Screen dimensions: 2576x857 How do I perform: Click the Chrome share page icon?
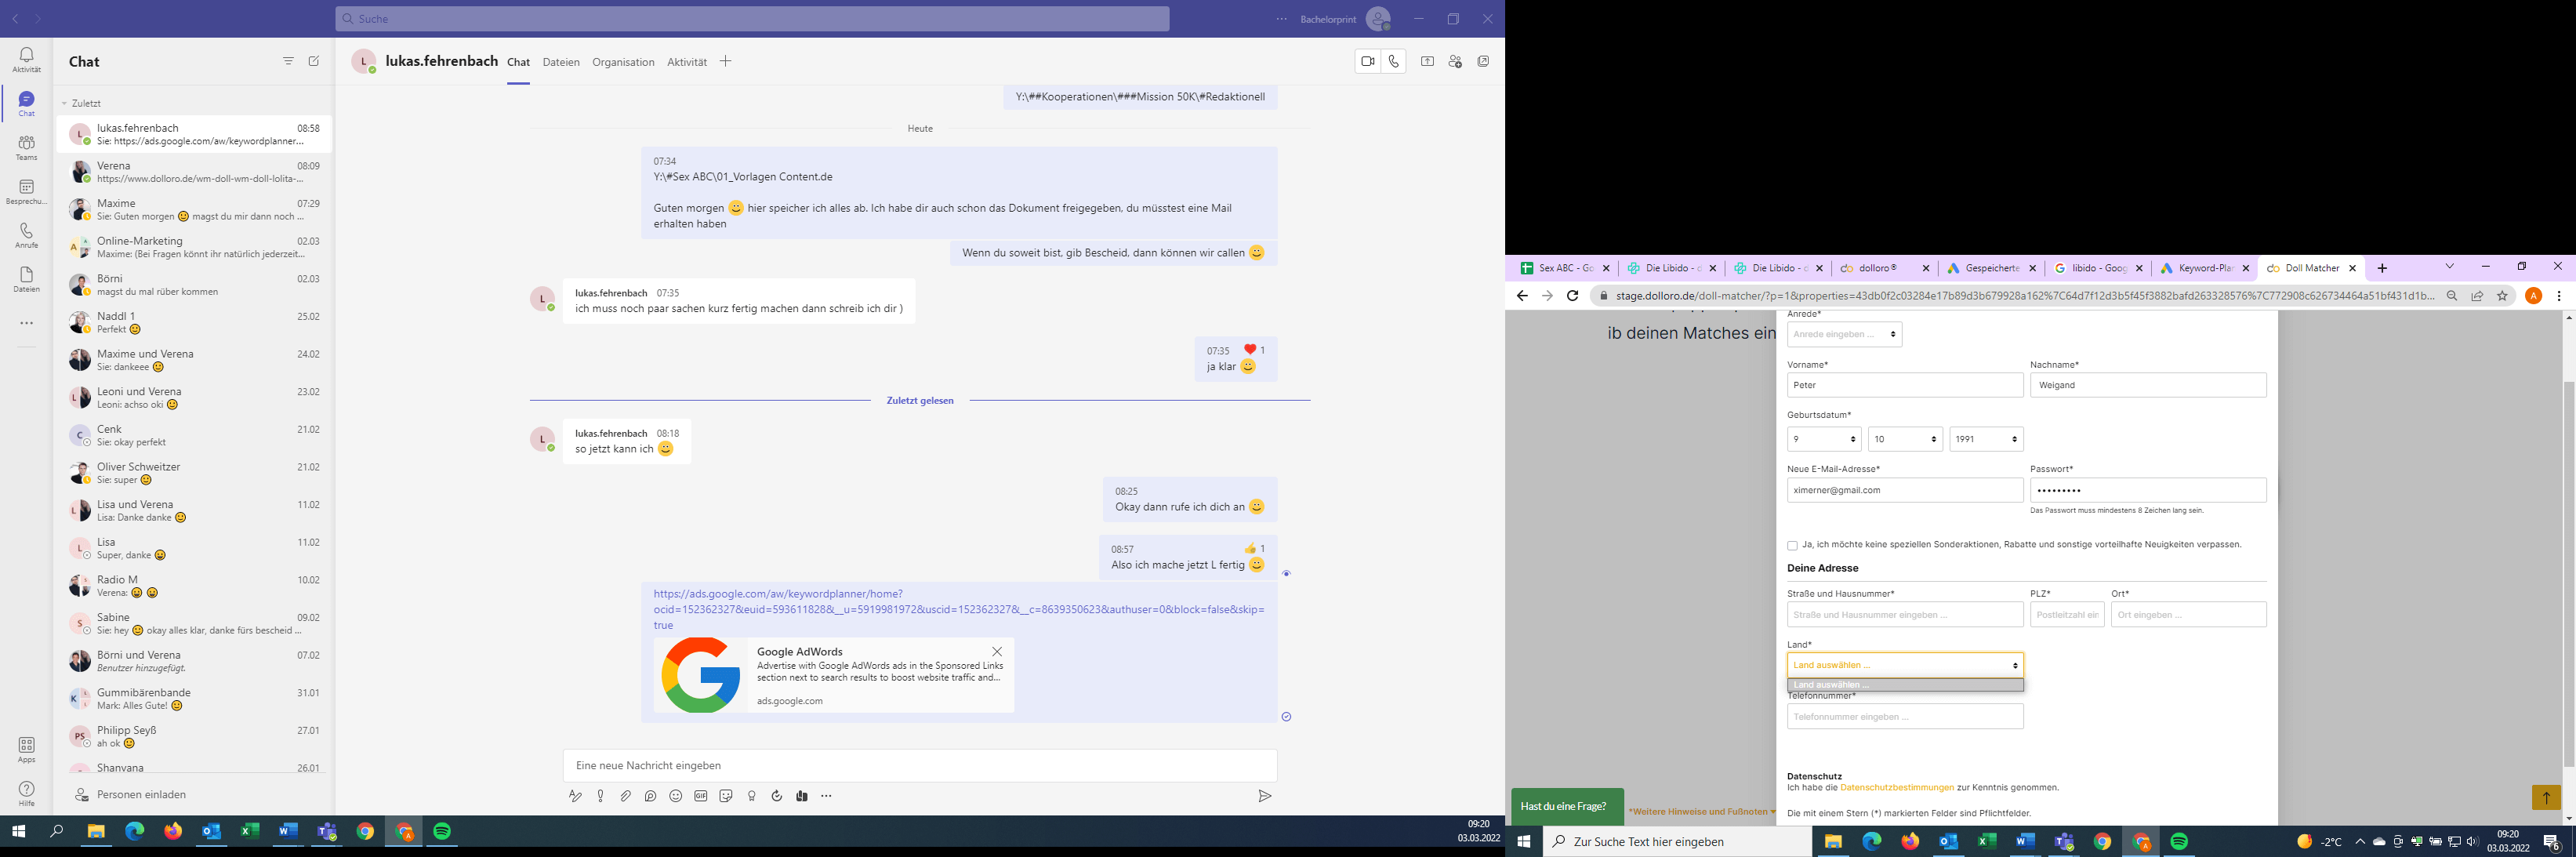(x=2477, y=296)
